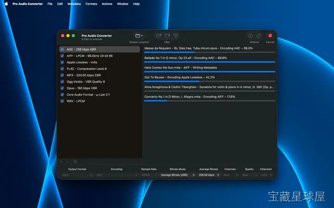The height and width of the screenshot is (208, 334).
Task: Open the Output Location folder icon
Action: 138,36
